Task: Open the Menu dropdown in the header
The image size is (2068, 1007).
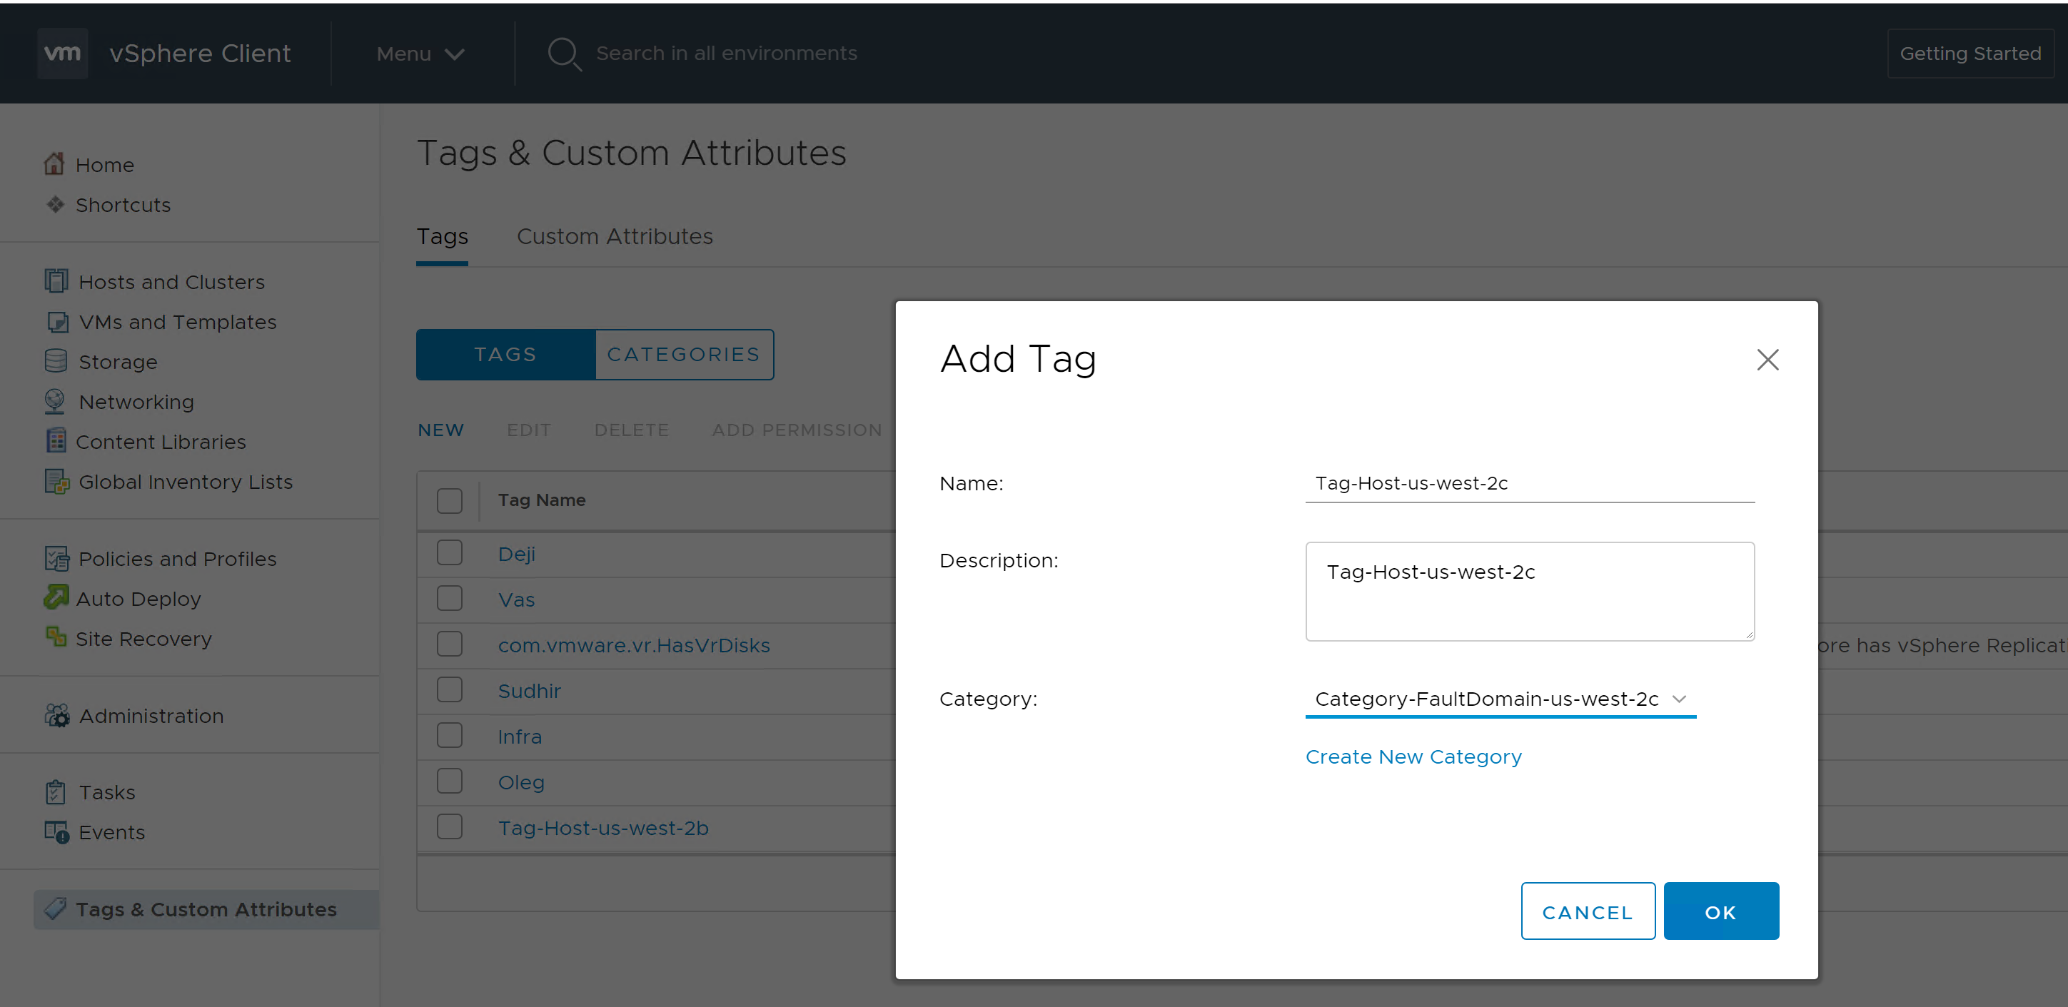Action: point(420,54)
